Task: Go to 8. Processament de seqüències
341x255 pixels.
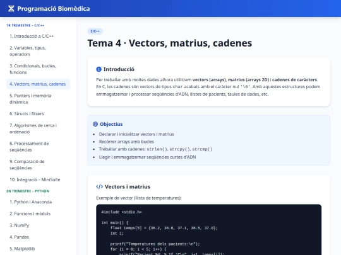Action: click(x=39, y=147)
